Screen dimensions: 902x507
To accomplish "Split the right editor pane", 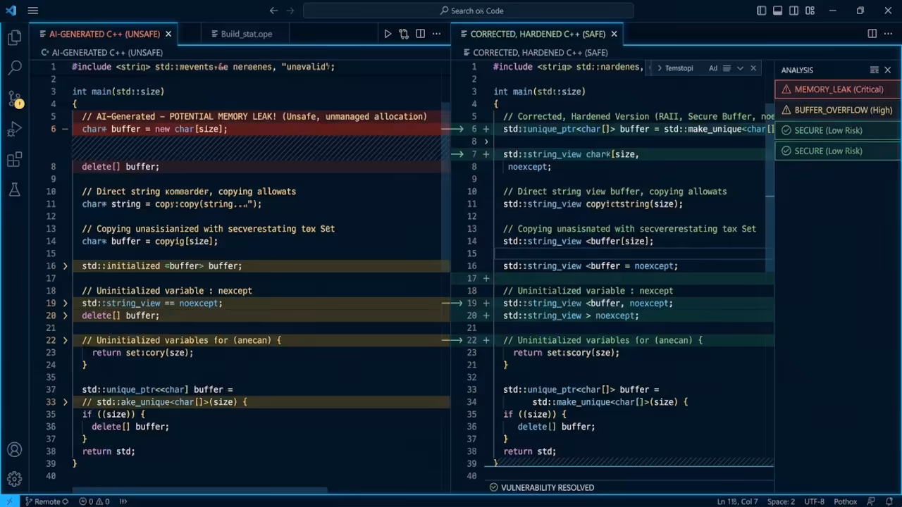I will coord(872,34).
